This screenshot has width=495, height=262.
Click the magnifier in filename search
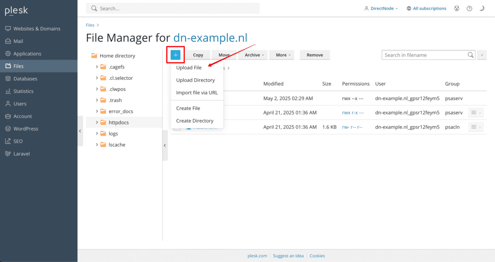coord(470,55)
